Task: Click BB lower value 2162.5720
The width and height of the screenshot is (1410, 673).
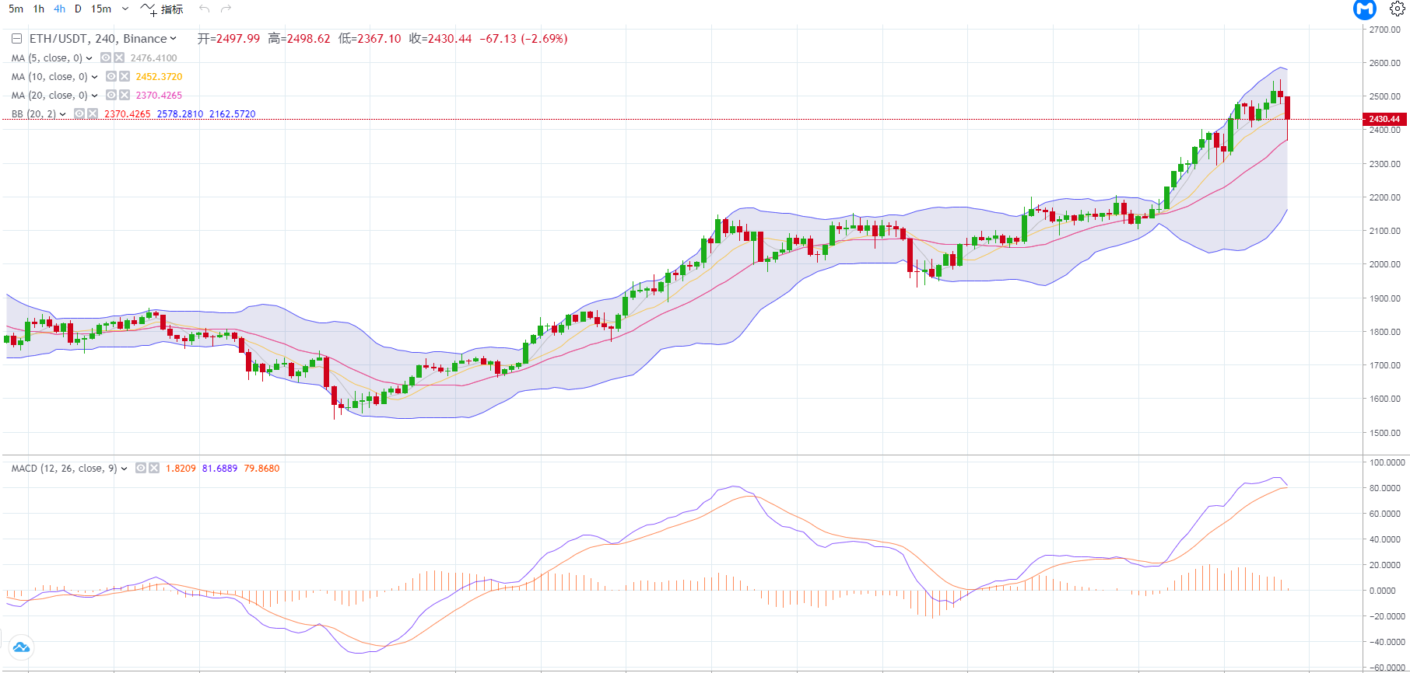Action: (x=232, y=114)
